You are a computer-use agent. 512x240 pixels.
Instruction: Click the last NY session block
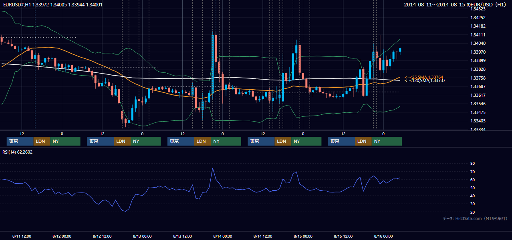[x=387, y=141]
